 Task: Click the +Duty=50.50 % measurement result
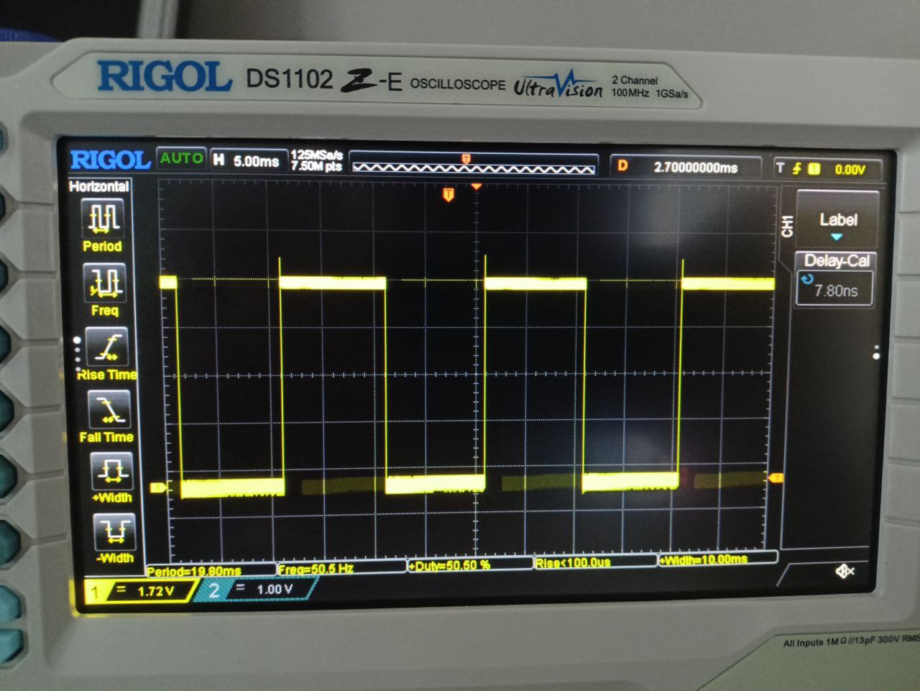450,566
